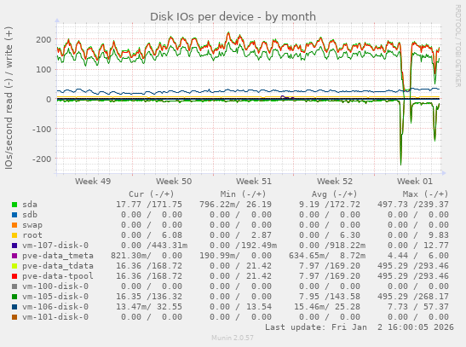The image size is (466, 347).
Task: Click the Week 01 axis label
Action: 415,181
